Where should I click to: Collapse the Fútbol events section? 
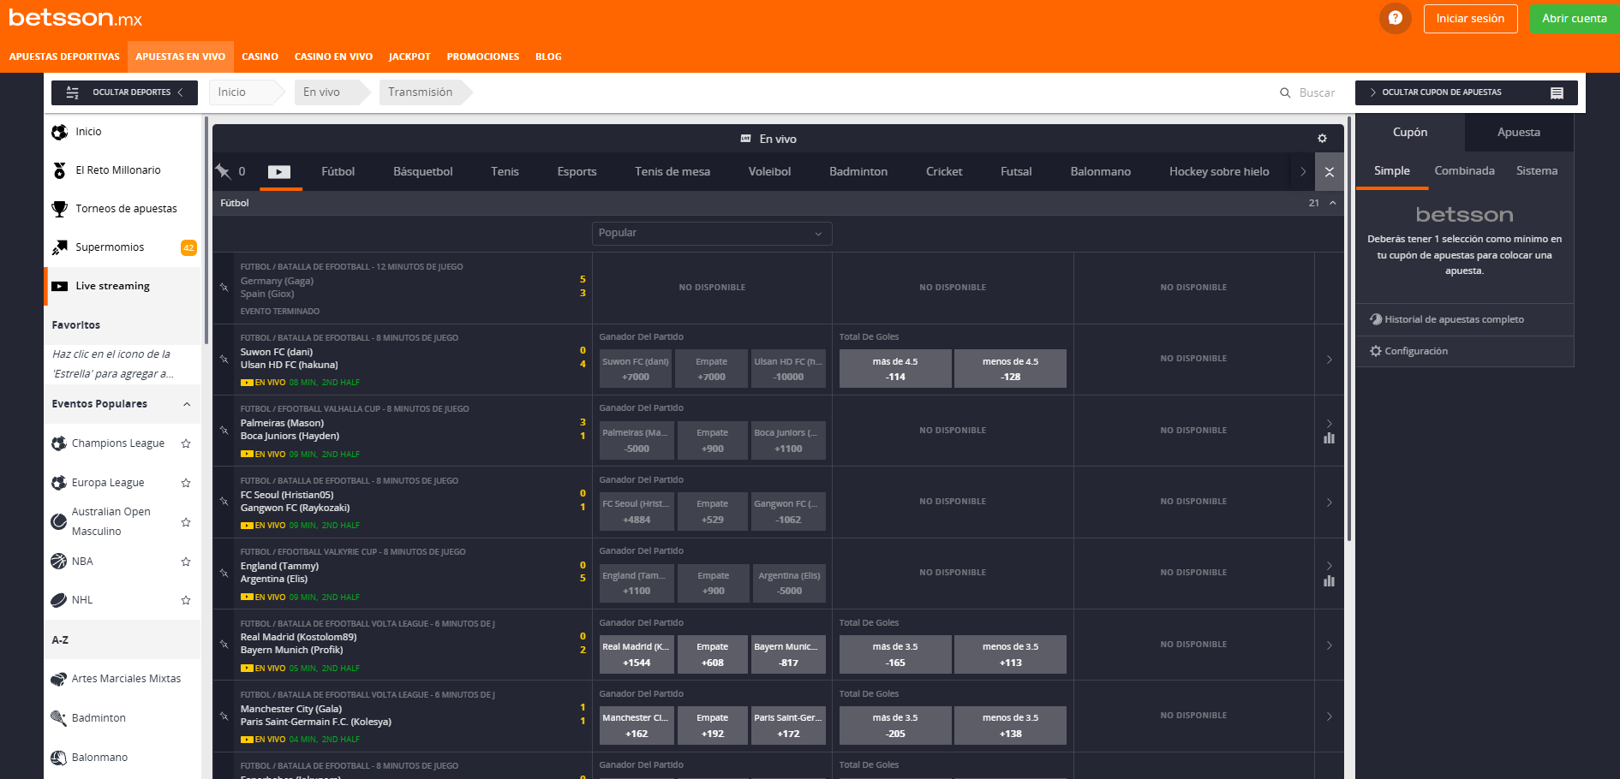coord(1332,203)
